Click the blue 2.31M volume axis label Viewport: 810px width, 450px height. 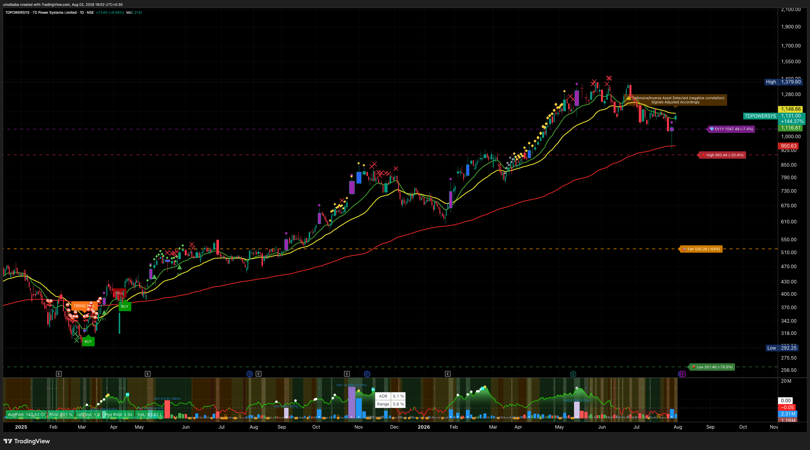click(x=788, y=414)
